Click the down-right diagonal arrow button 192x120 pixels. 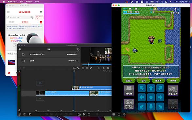160,107
